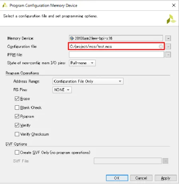
Task: Open the Address Range dropdown
Action: point(88,81)
